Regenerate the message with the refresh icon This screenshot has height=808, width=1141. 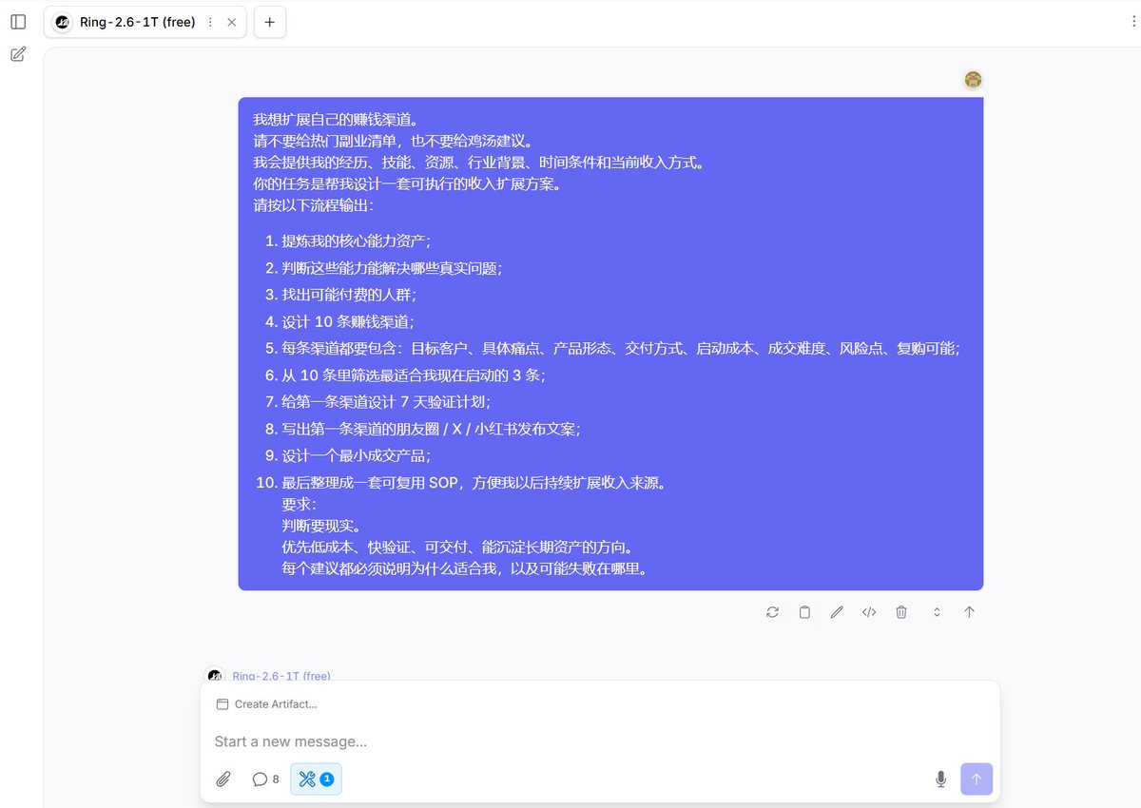772,612
